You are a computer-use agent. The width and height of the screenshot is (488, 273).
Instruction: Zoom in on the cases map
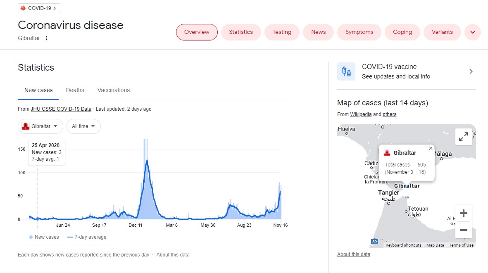(463, 213)
